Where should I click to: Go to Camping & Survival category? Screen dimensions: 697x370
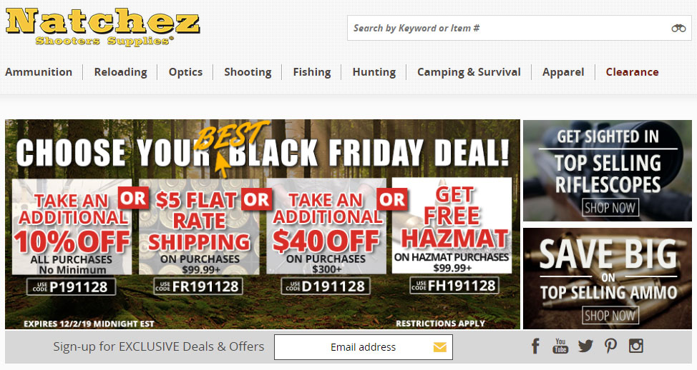[469, 72]
